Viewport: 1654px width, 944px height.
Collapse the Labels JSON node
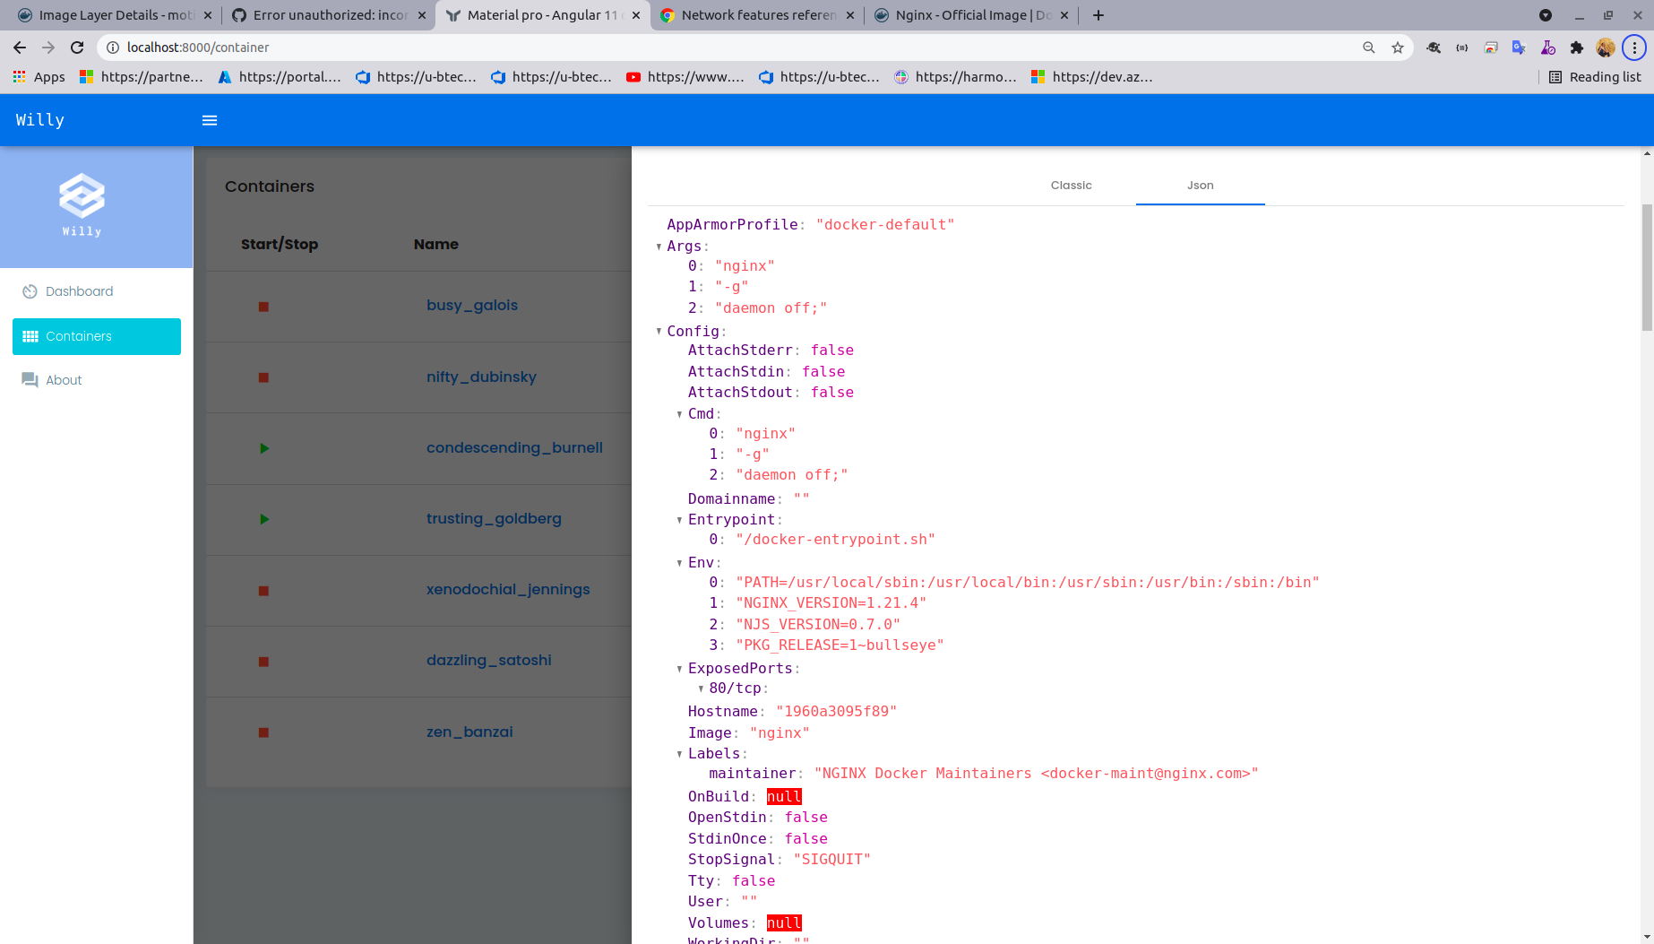click(x=679, y=754)
